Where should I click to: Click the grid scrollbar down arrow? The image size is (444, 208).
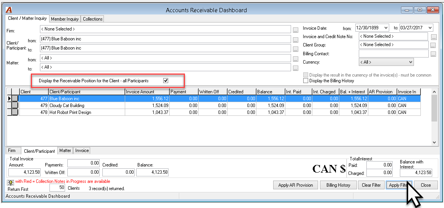point(434,142)
